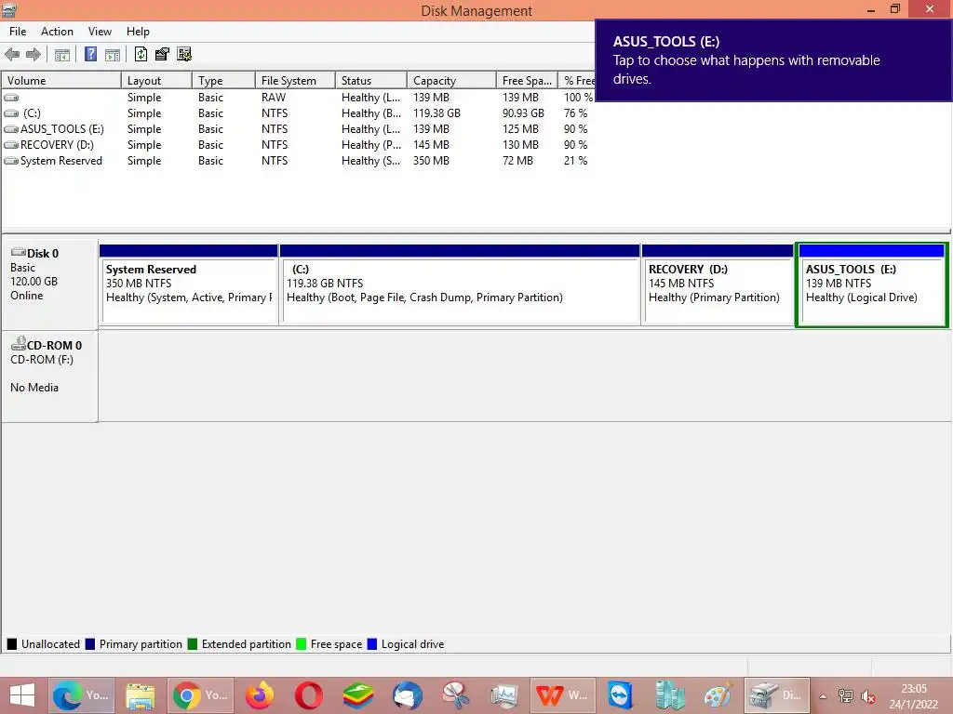Launch Thunderbird from the taskbar

pos(408,695)
